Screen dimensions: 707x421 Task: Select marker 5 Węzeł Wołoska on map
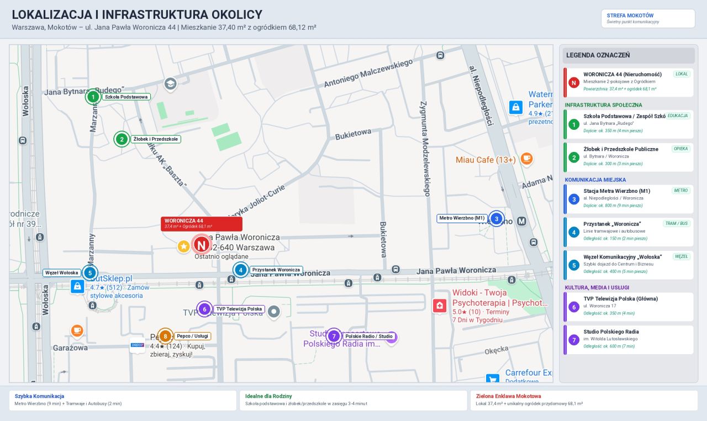click(90, 273)
